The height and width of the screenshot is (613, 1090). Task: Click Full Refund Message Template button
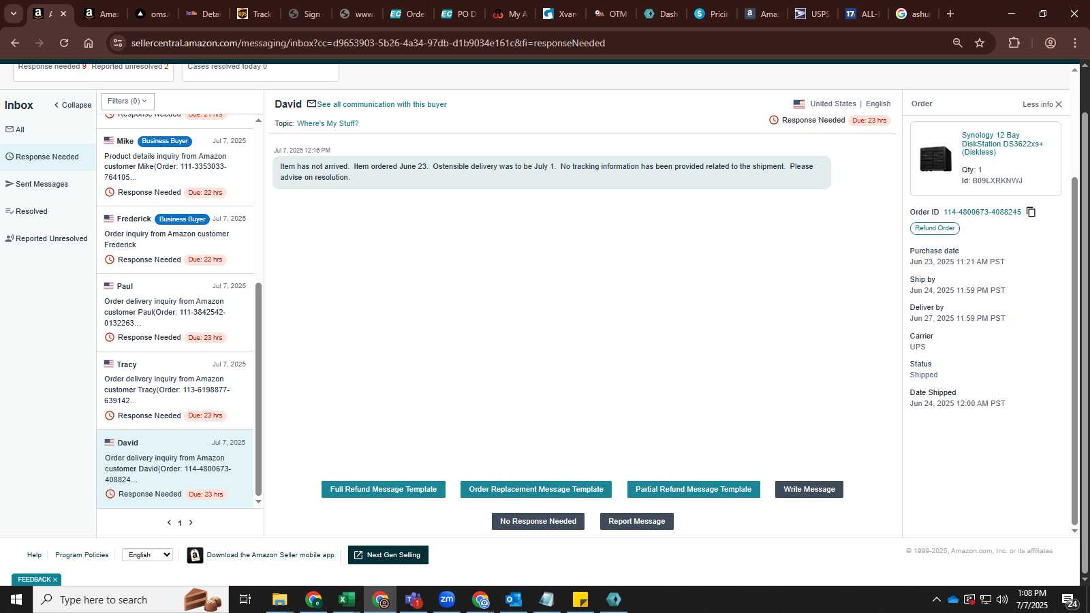384,489
